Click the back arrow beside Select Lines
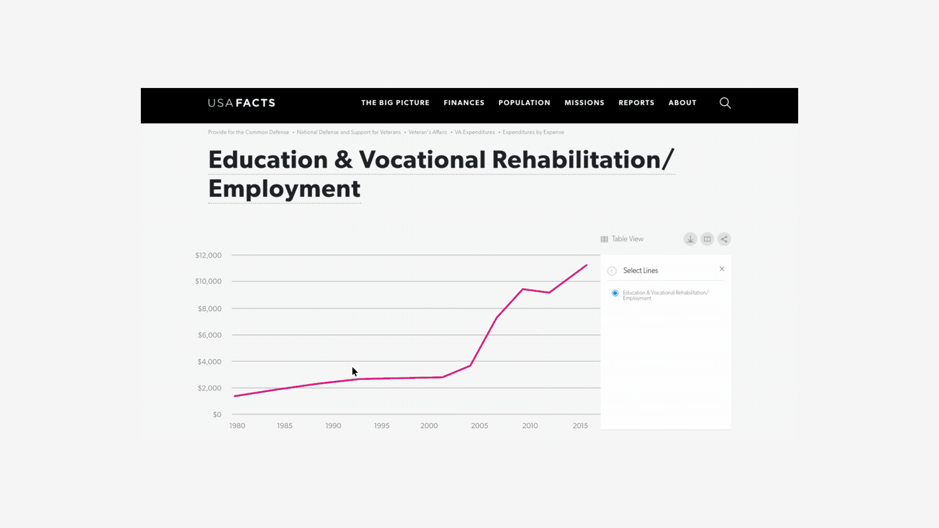 612,271
